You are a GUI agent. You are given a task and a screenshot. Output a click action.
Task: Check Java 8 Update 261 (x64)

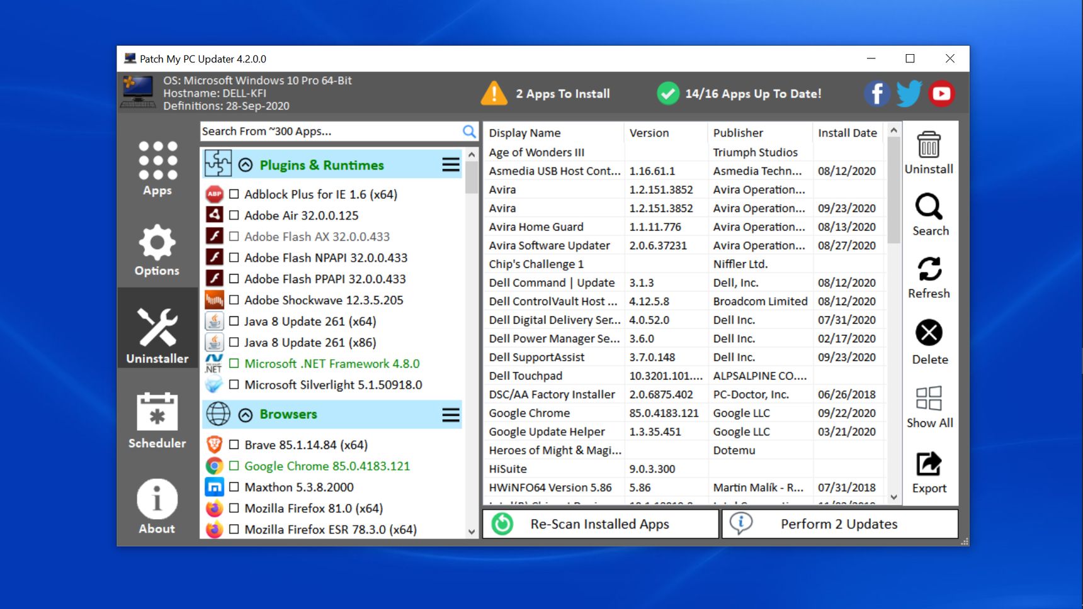click(x=234, y=321)
